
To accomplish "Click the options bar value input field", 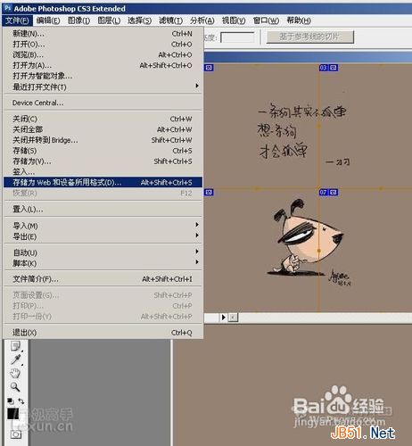I will click(237, 37).
